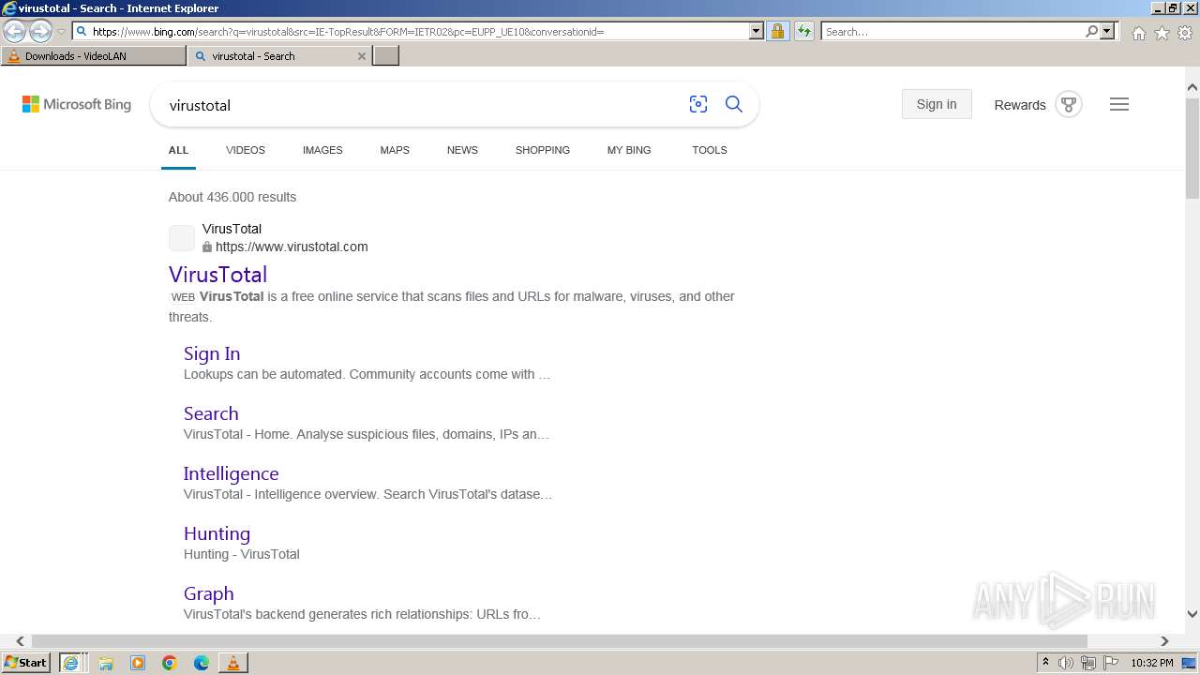This screenshot has height=675, width=1200.
Task: Open the Rewards link
Action: click(x=1020, y=105)
